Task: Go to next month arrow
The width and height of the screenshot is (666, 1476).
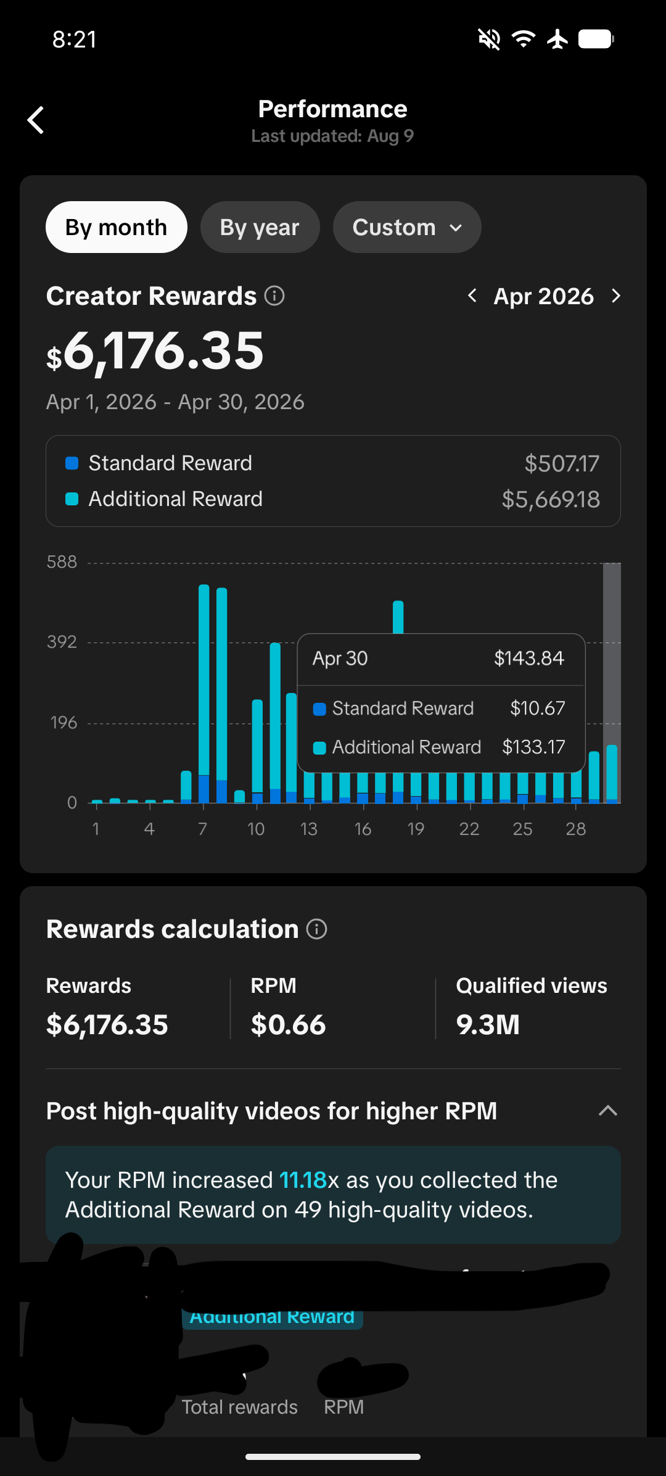Action: click(615, 296)
